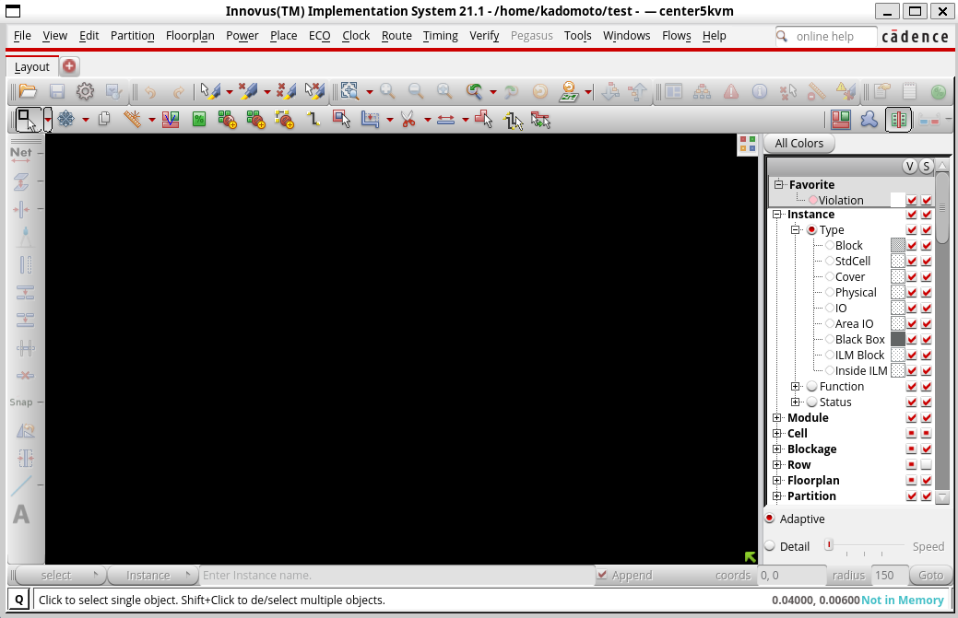The image size is (958, 618).
Task: Select the Adaptive radio button
Action: (x=770, y=518)
